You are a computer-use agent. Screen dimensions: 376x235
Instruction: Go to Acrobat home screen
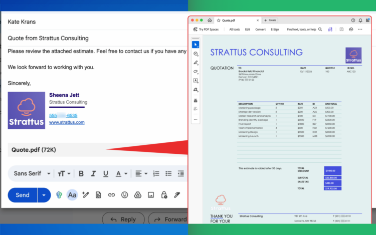[210, 21]
